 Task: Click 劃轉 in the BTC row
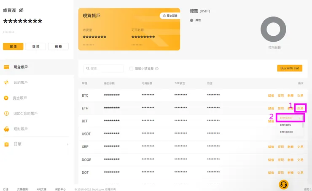coord(290,95)
